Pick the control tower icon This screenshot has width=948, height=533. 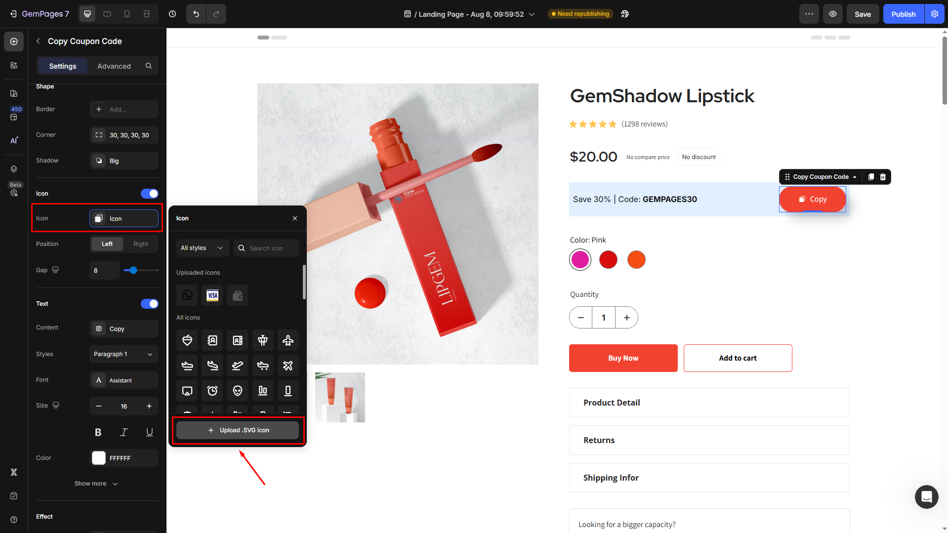pos(263,340)
